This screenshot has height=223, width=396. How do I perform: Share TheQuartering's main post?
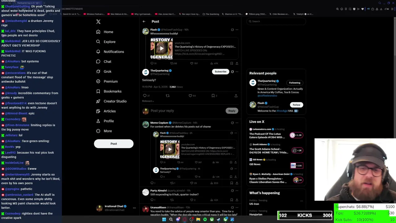pyautogui.click(x=236, y=96)
